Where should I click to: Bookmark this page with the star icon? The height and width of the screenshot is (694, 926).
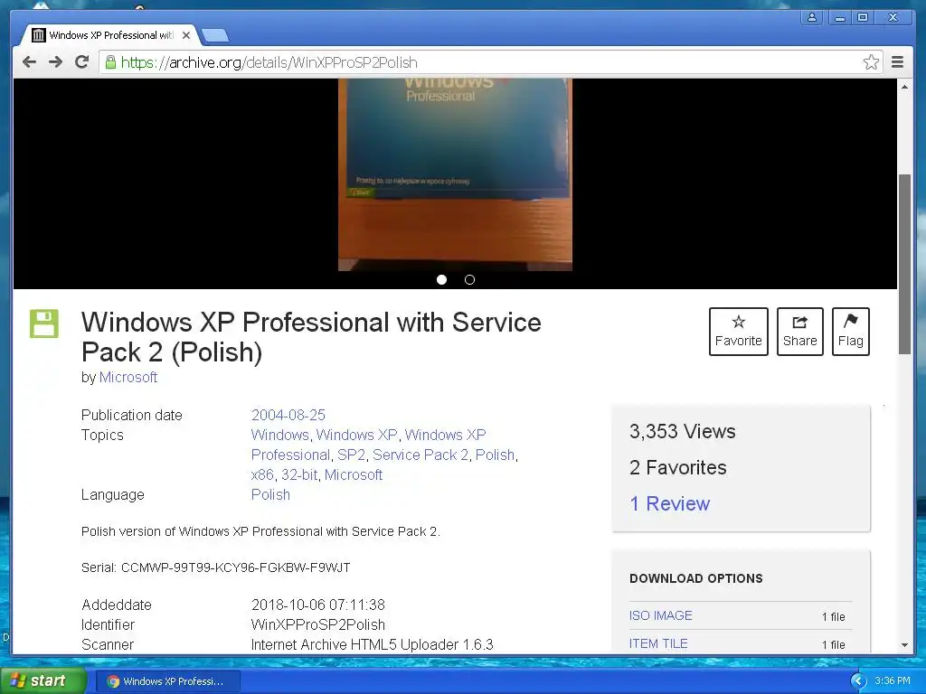tap(871, 62)
